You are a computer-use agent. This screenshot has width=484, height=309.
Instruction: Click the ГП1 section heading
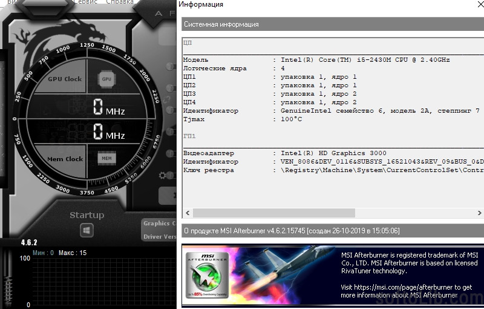[x=189, y=136]
